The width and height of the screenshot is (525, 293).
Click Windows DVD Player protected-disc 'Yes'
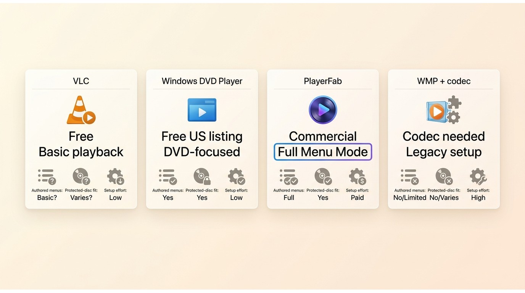202,198
